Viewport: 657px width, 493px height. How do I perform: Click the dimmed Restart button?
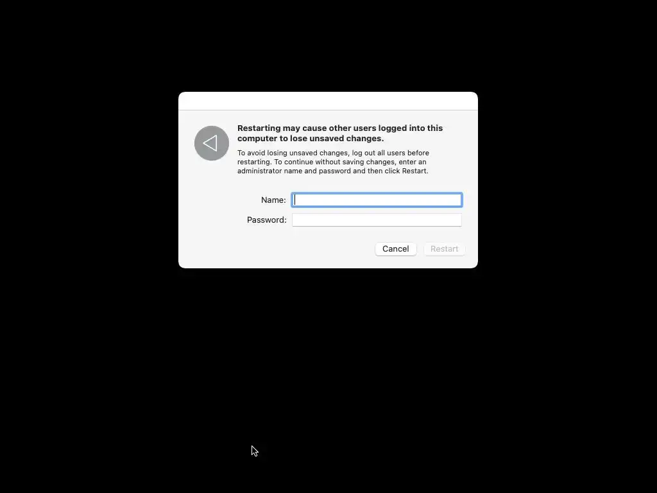click(x=444, y=249)
